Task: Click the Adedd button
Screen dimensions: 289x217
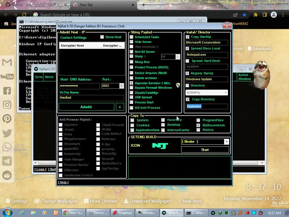Action: (x=86, y=107)
